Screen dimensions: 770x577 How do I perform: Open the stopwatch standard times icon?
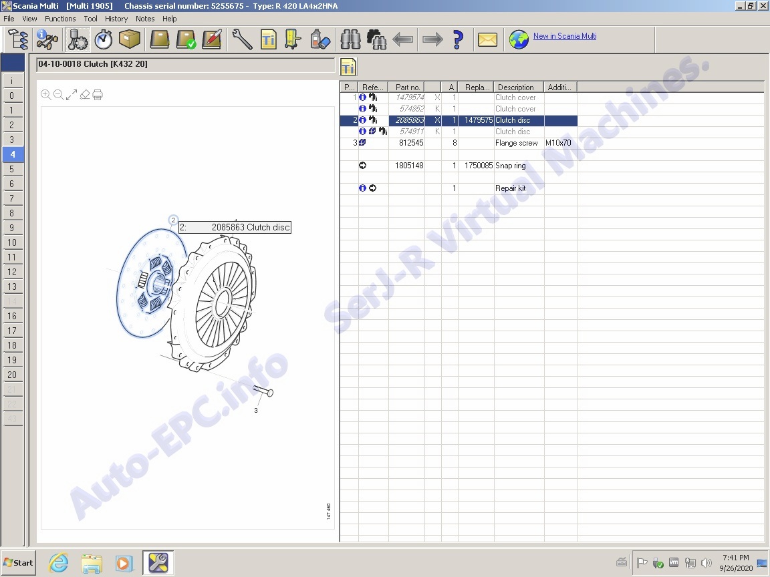104,39
